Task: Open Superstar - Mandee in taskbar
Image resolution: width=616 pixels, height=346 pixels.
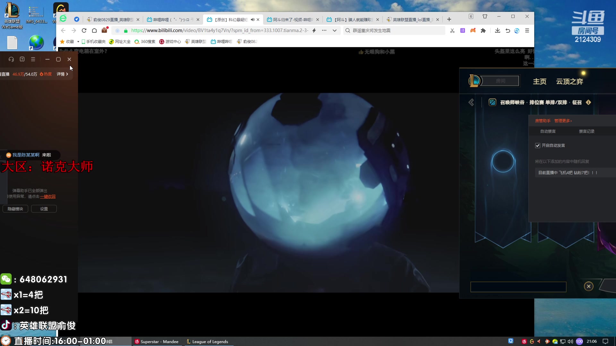Action: click(x=157, y=342)
